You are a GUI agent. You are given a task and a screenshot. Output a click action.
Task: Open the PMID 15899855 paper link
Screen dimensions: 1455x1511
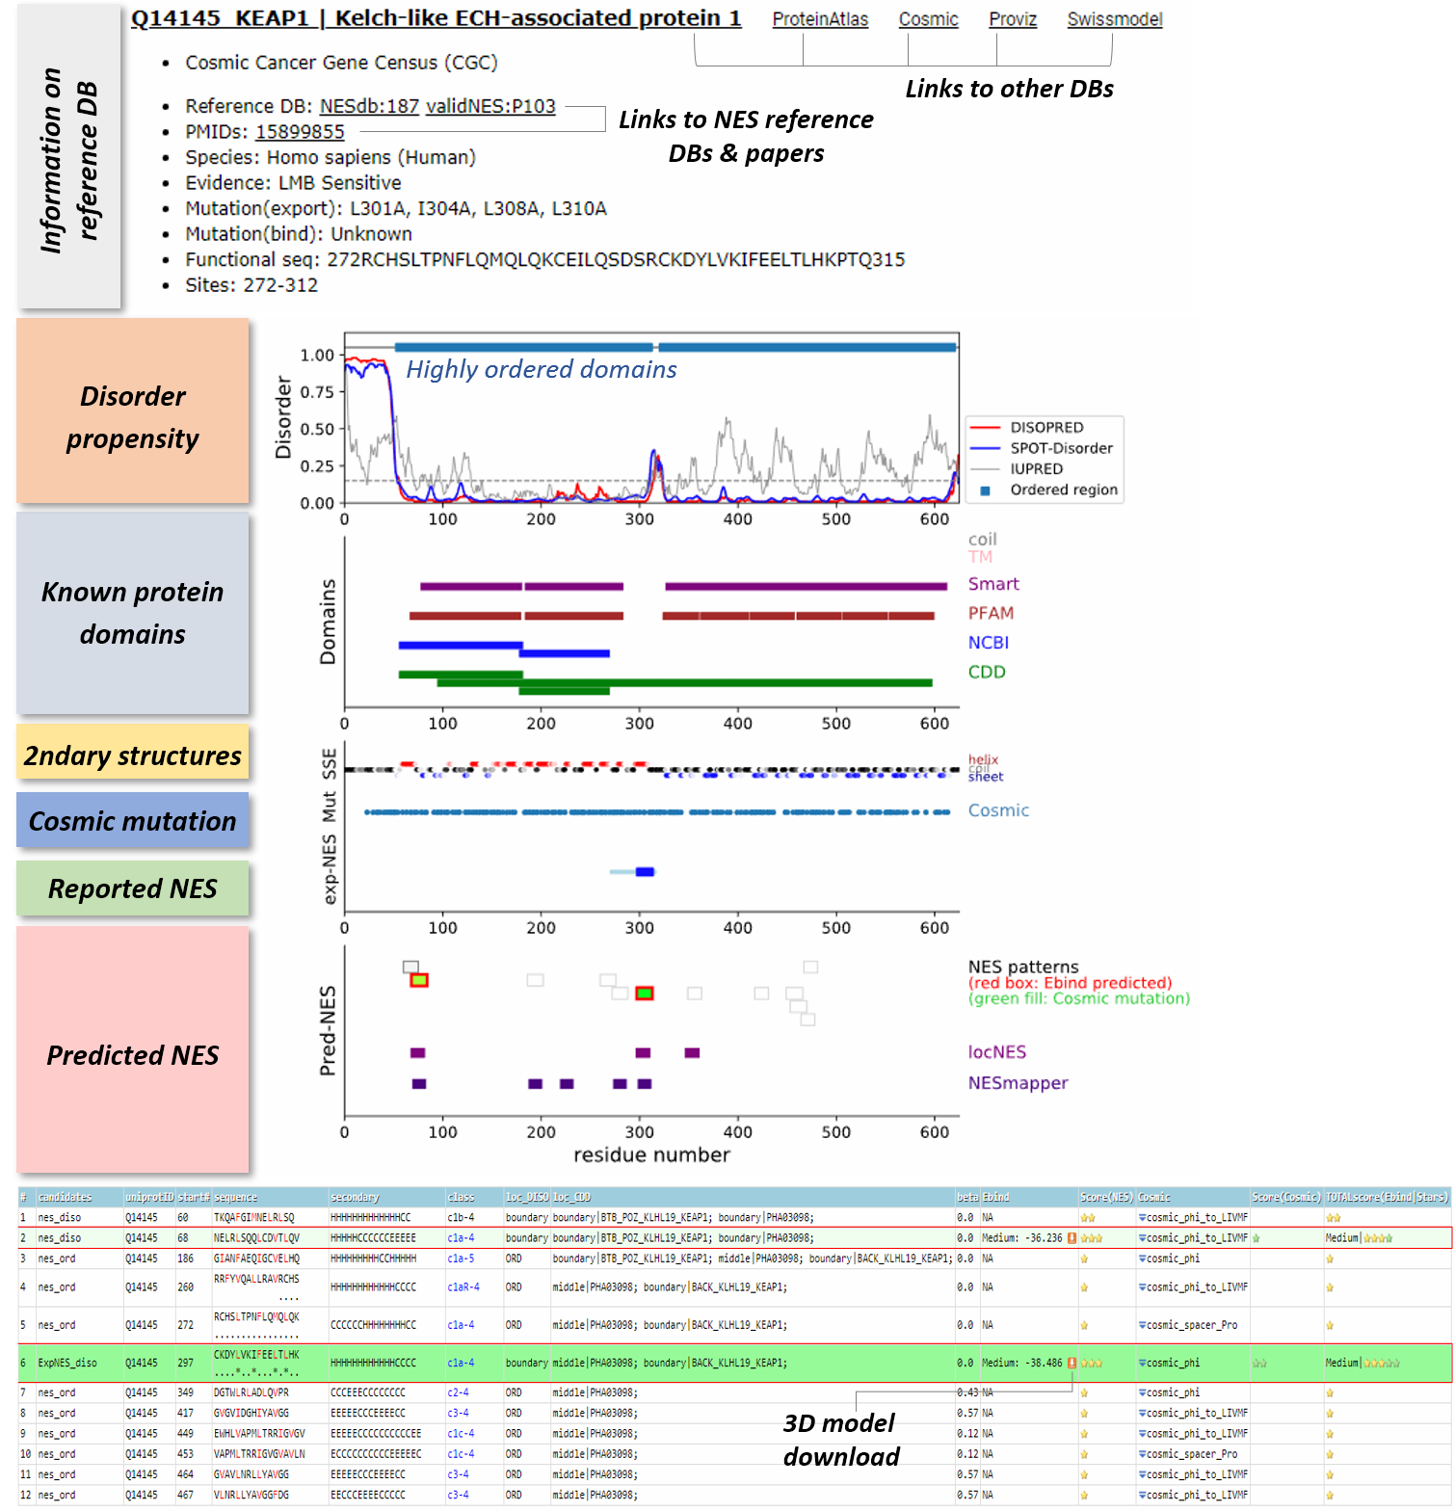[x=300, y=132]
